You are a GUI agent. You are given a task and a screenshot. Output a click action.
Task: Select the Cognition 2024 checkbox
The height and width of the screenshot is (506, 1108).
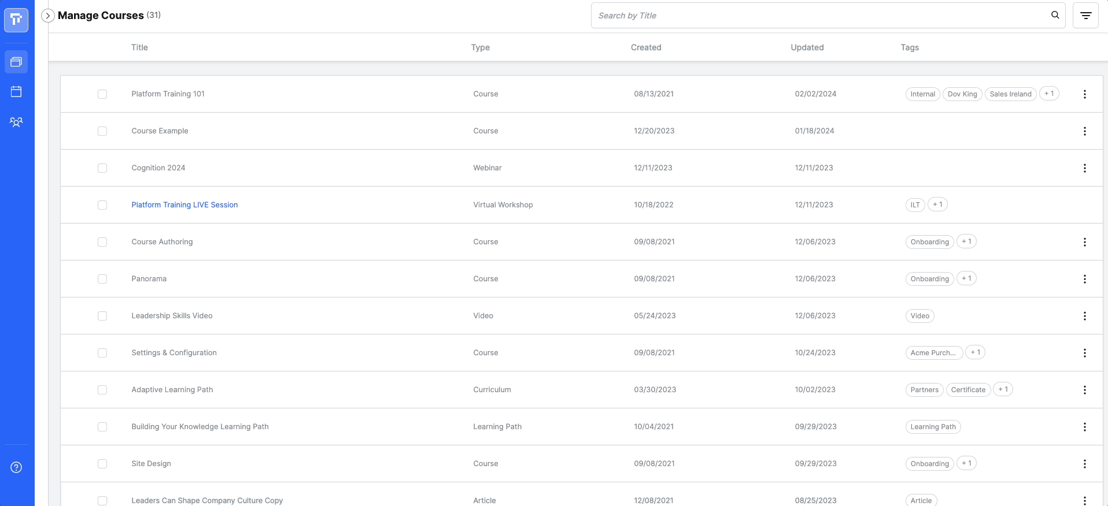(x=102, y=168)
